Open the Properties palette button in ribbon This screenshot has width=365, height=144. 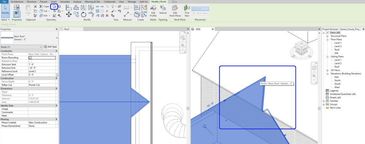click(x=17, y=14)
